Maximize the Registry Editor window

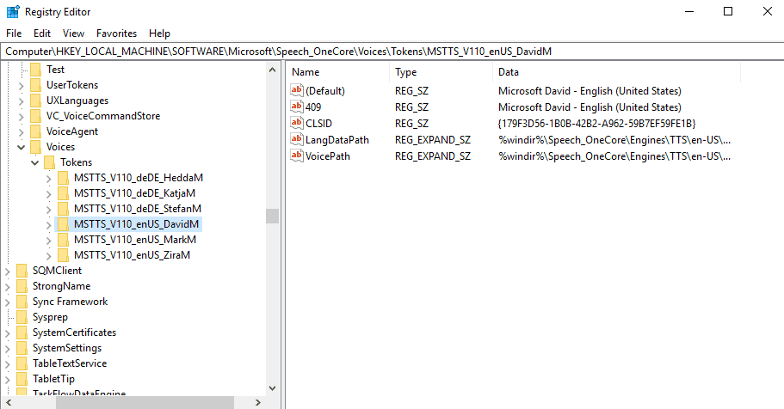[728, 11]
